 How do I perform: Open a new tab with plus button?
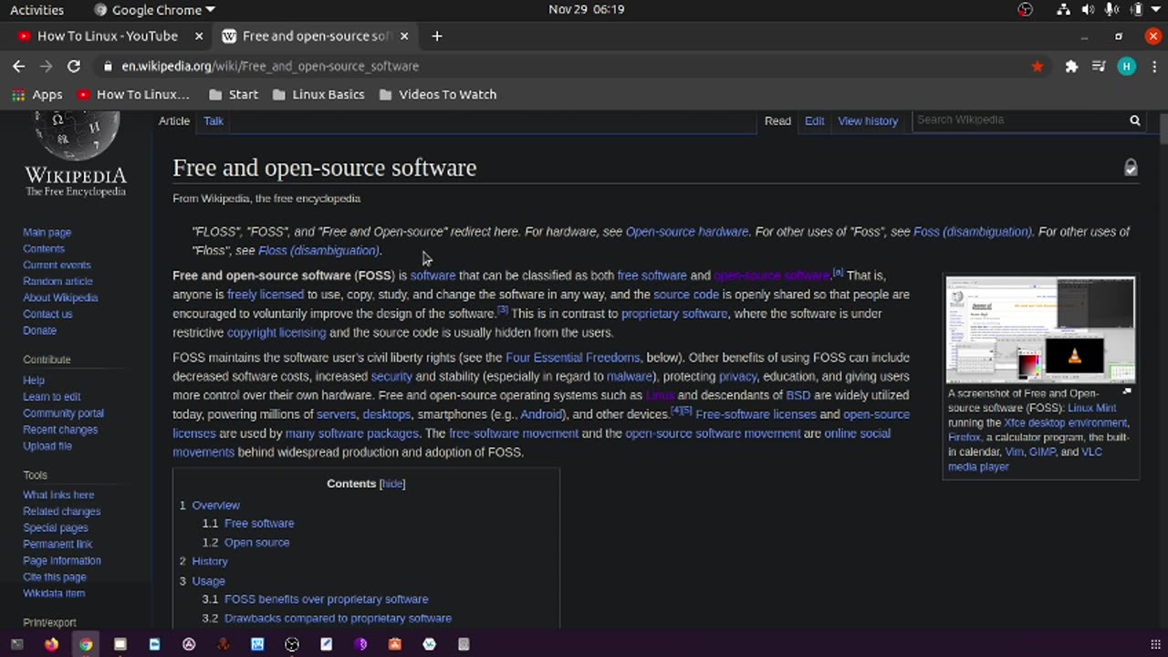tap(437, 36)
